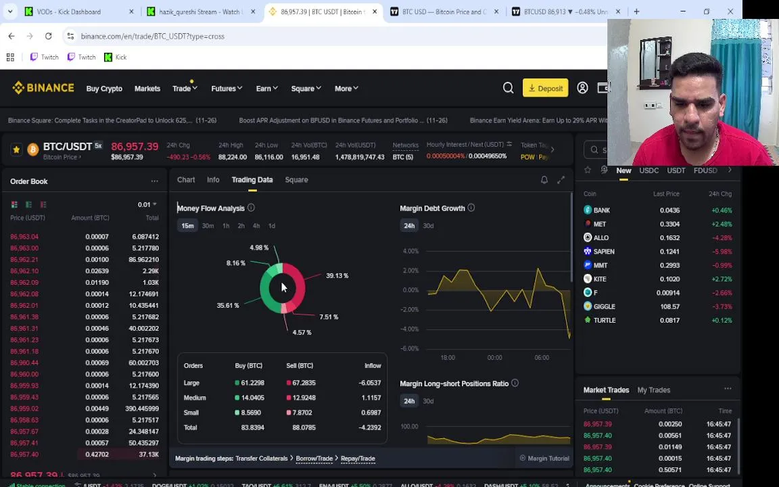Open Margin Debt Growth info icon

point(471,208)
